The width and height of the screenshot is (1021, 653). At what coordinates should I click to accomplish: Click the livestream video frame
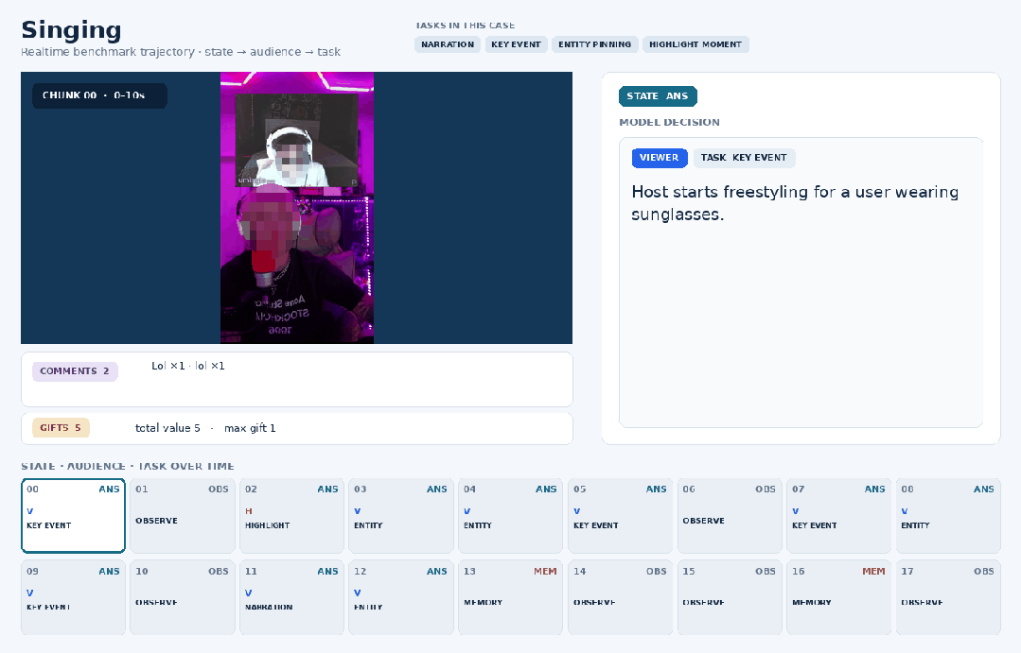[297, 208]
